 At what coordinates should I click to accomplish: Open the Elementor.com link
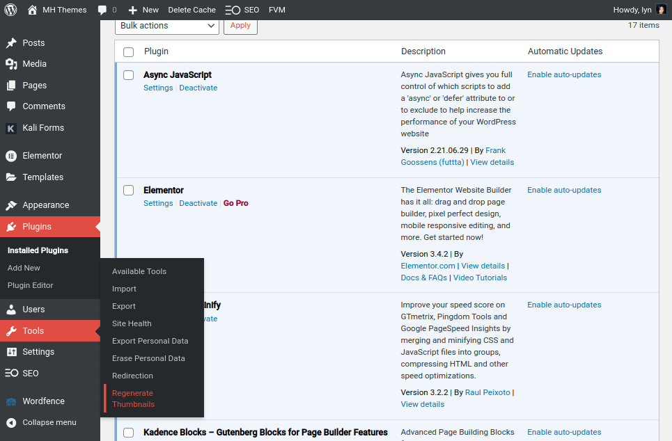[x=428, y=266]
